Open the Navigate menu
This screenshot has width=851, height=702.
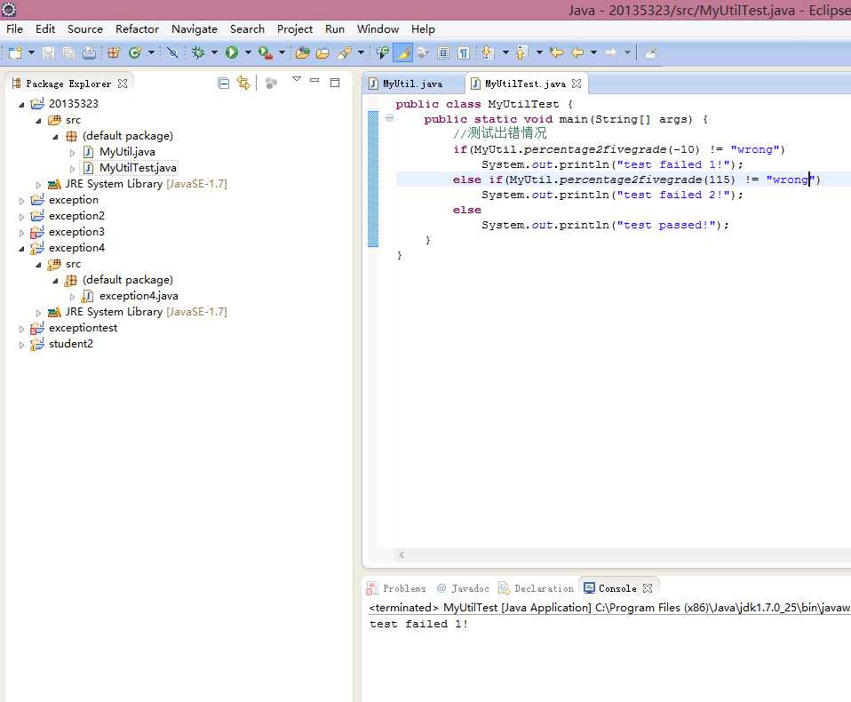click(195, 29)
